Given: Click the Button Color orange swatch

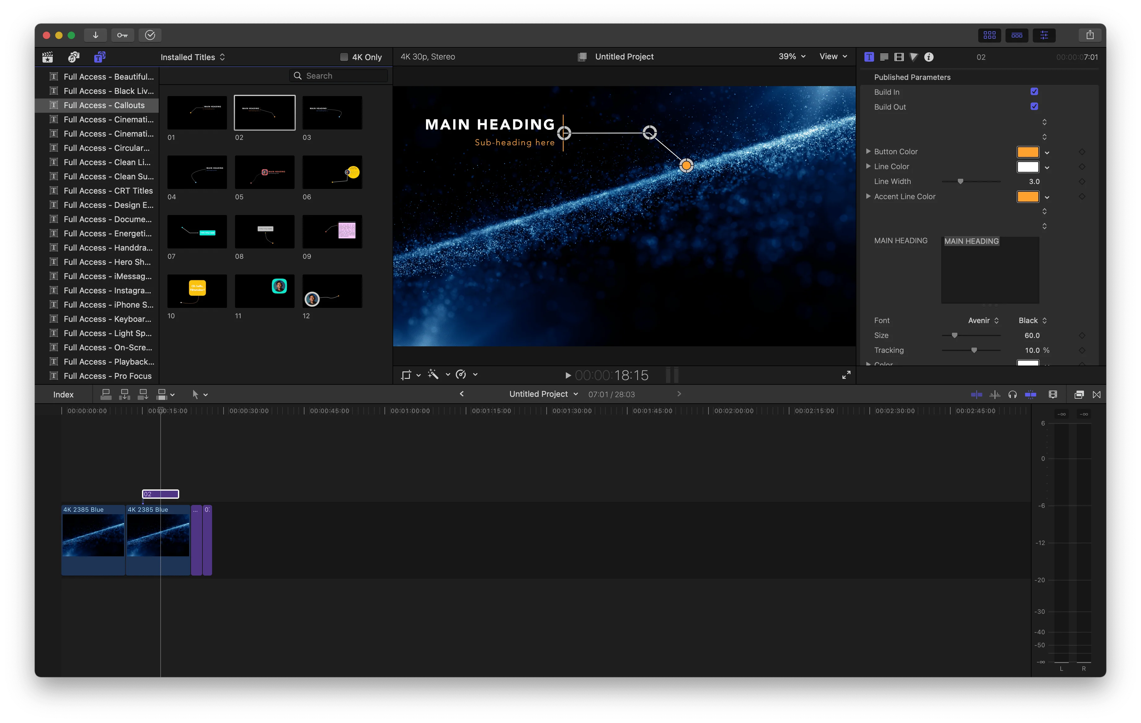Looking at the screenshot, I should 1028,152.
